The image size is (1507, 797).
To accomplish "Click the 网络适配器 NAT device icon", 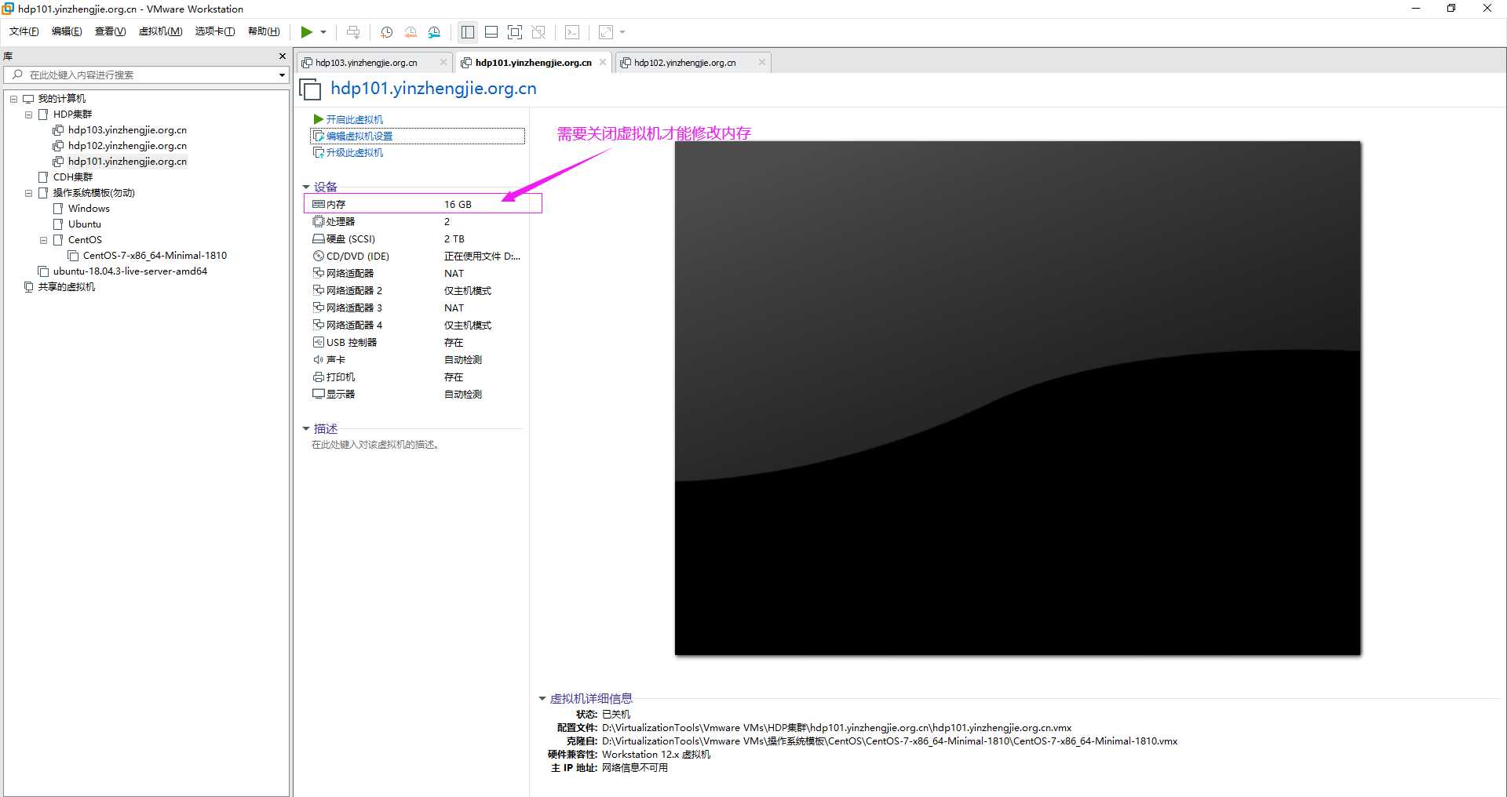I will click(x=319, y=273).
